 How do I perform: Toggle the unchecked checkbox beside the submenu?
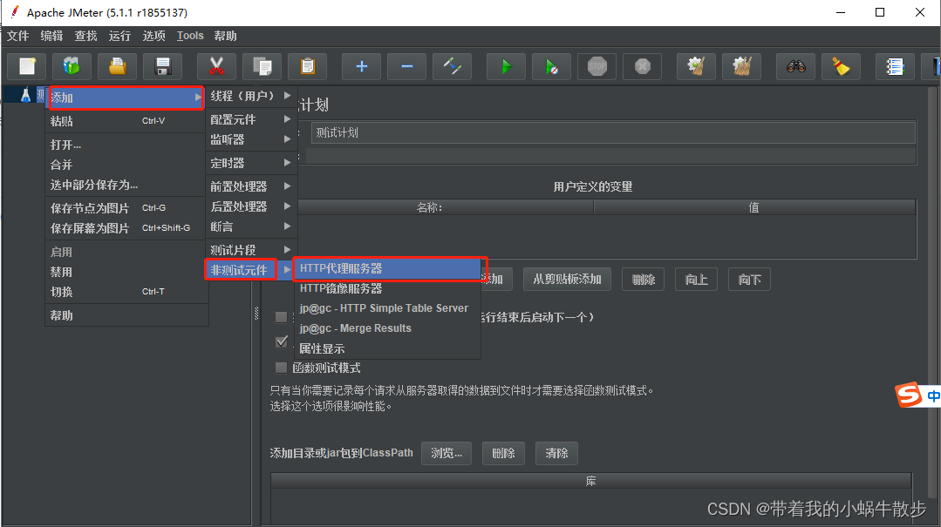(x=281, y=316)
